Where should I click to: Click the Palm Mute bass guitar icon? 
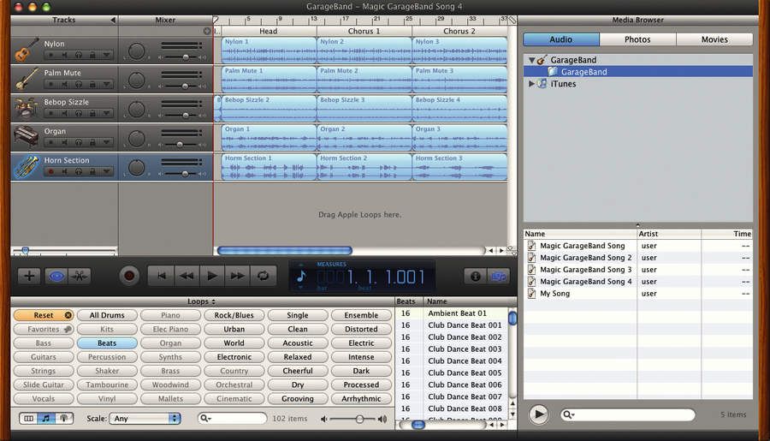coord(26,79)
